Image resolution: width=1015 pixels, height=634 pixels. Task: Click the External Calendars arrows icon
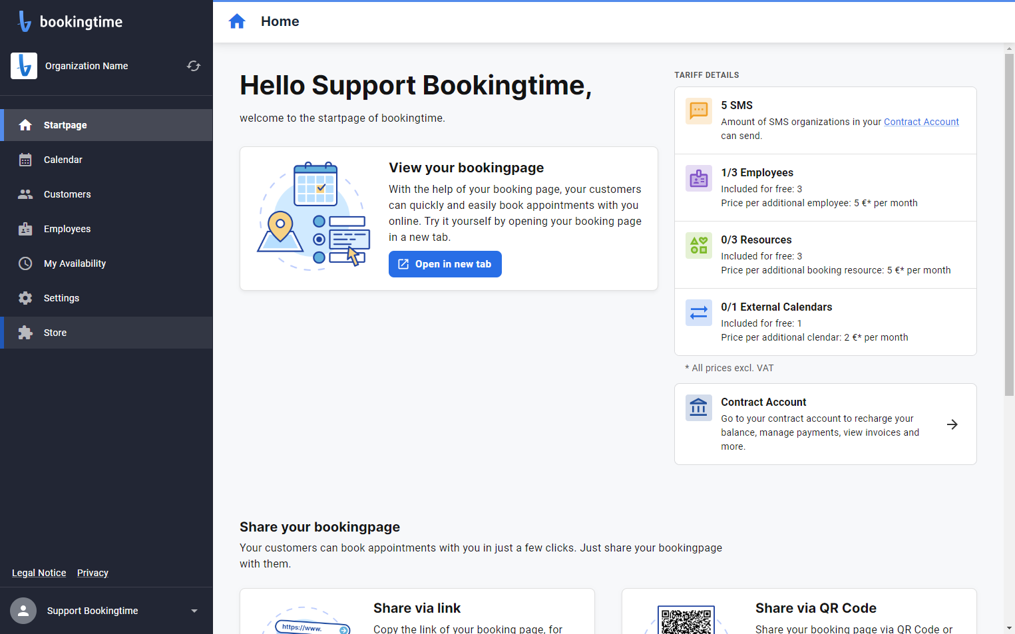699,313
